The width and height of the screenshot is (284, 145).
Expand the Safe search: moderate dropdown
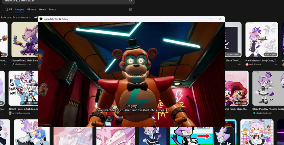[x=15, y=17]
